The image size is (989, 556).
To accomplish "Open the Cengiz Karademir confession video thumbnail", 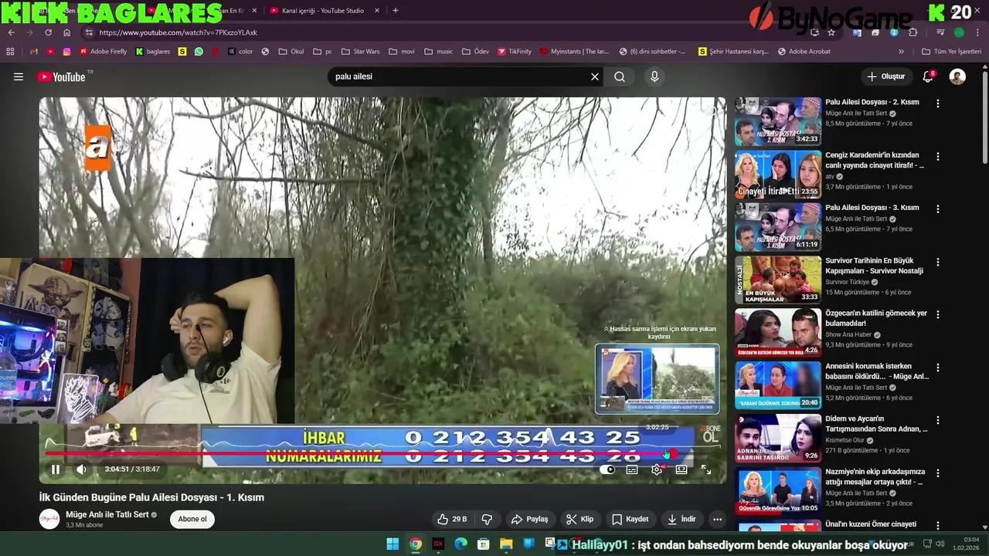I will (778, 174).
